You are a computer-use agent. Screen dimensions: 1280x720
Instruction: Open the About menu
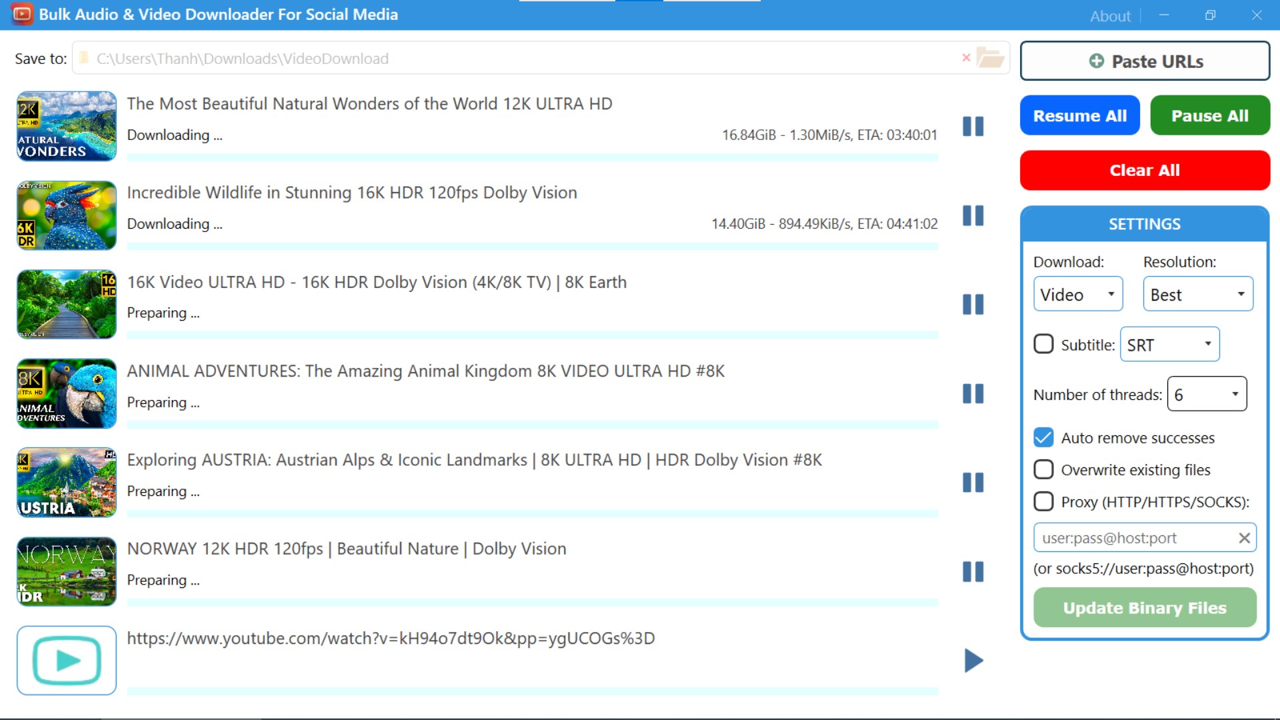[1110, 16]
